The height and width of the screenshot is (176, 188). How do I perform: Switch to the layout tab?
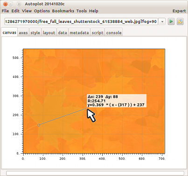coord(49,33)
